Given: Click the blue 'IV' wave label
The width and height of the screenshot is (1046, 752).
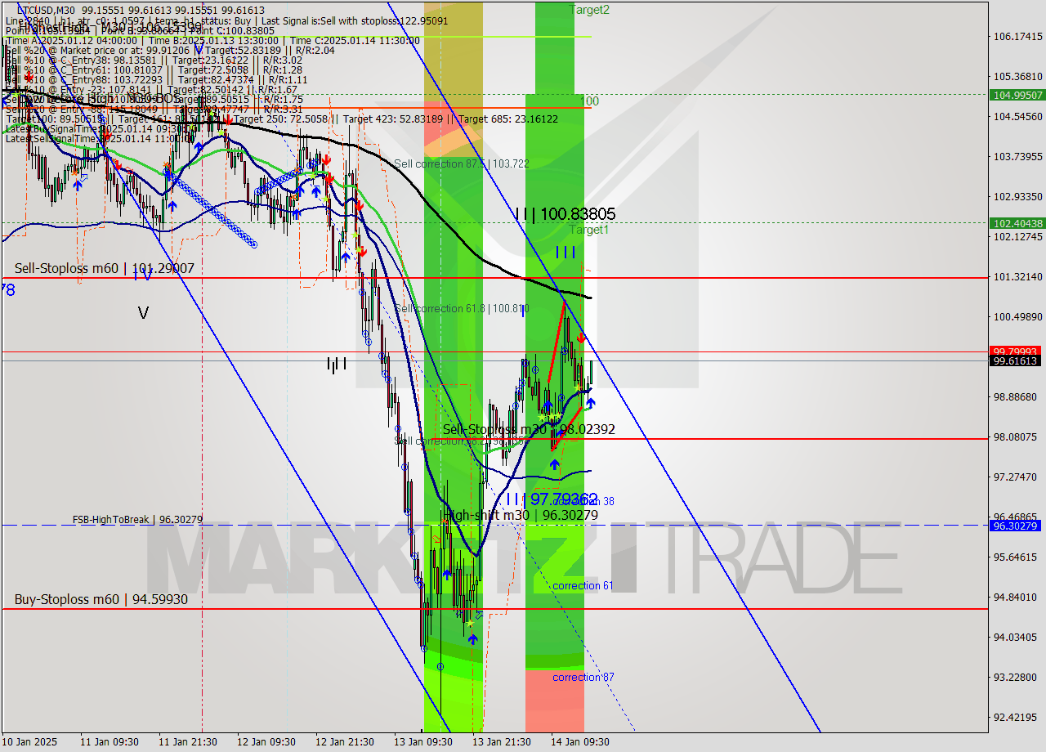Looking at the screenshot, I should click(x=141, y=275).
